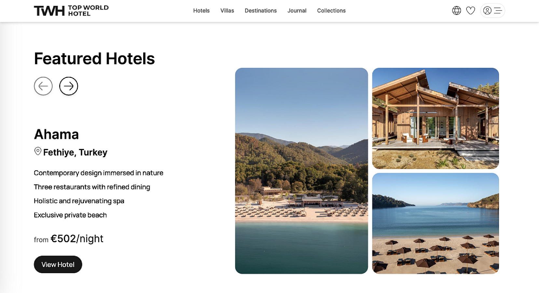Click the Ahama hotel name heading
This screenshot has height=293, width=539.
[x=56, y=134]
